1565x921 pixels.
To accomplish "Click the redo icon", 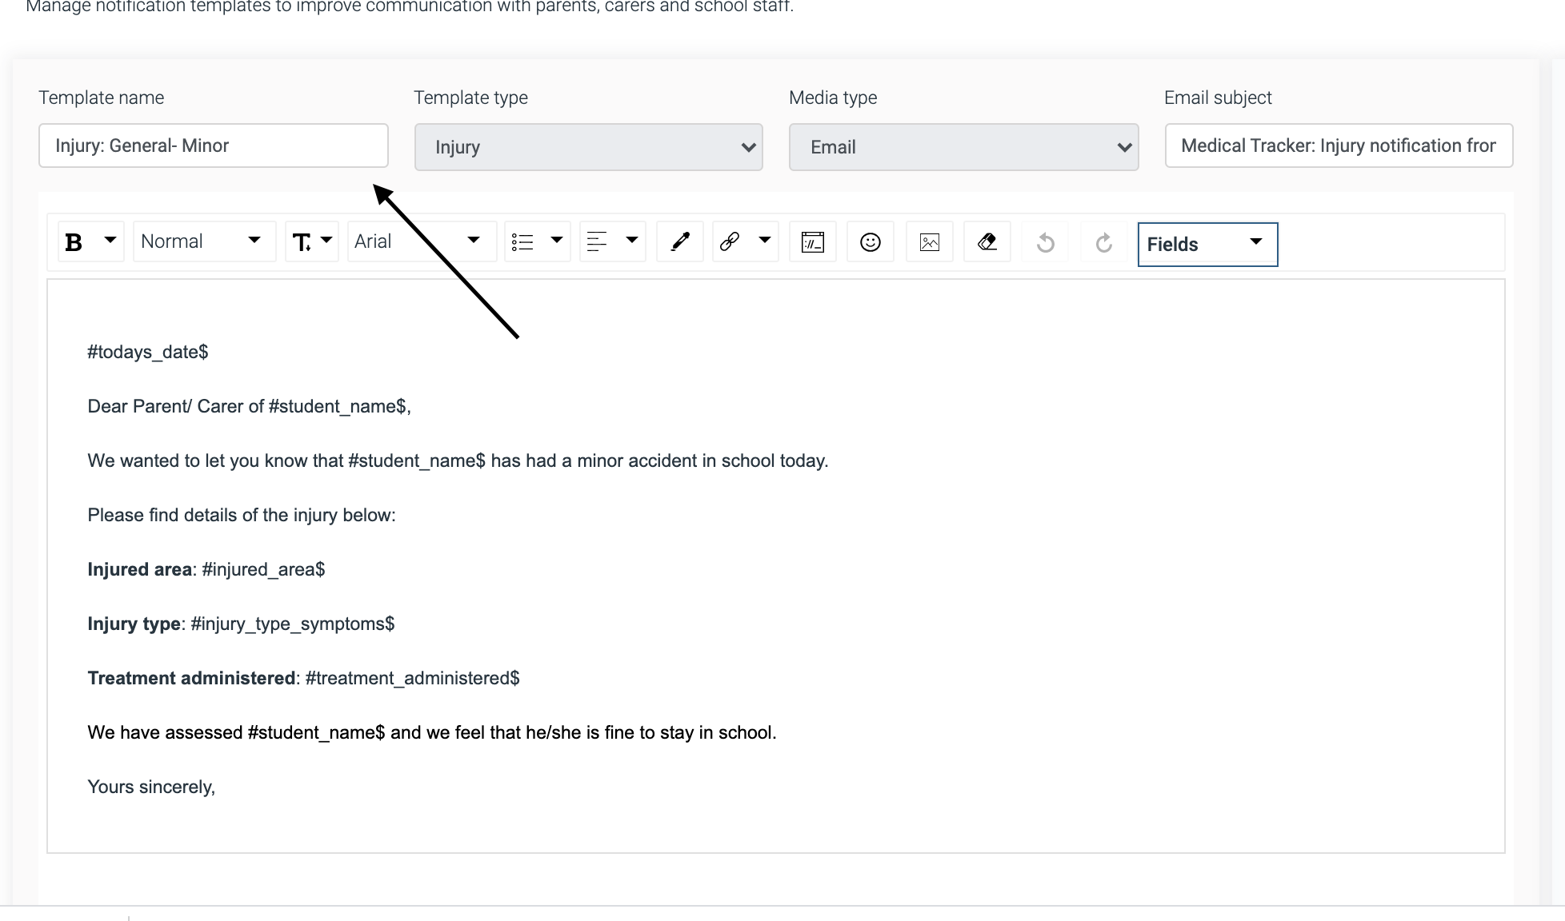I will pos(1104,242).
